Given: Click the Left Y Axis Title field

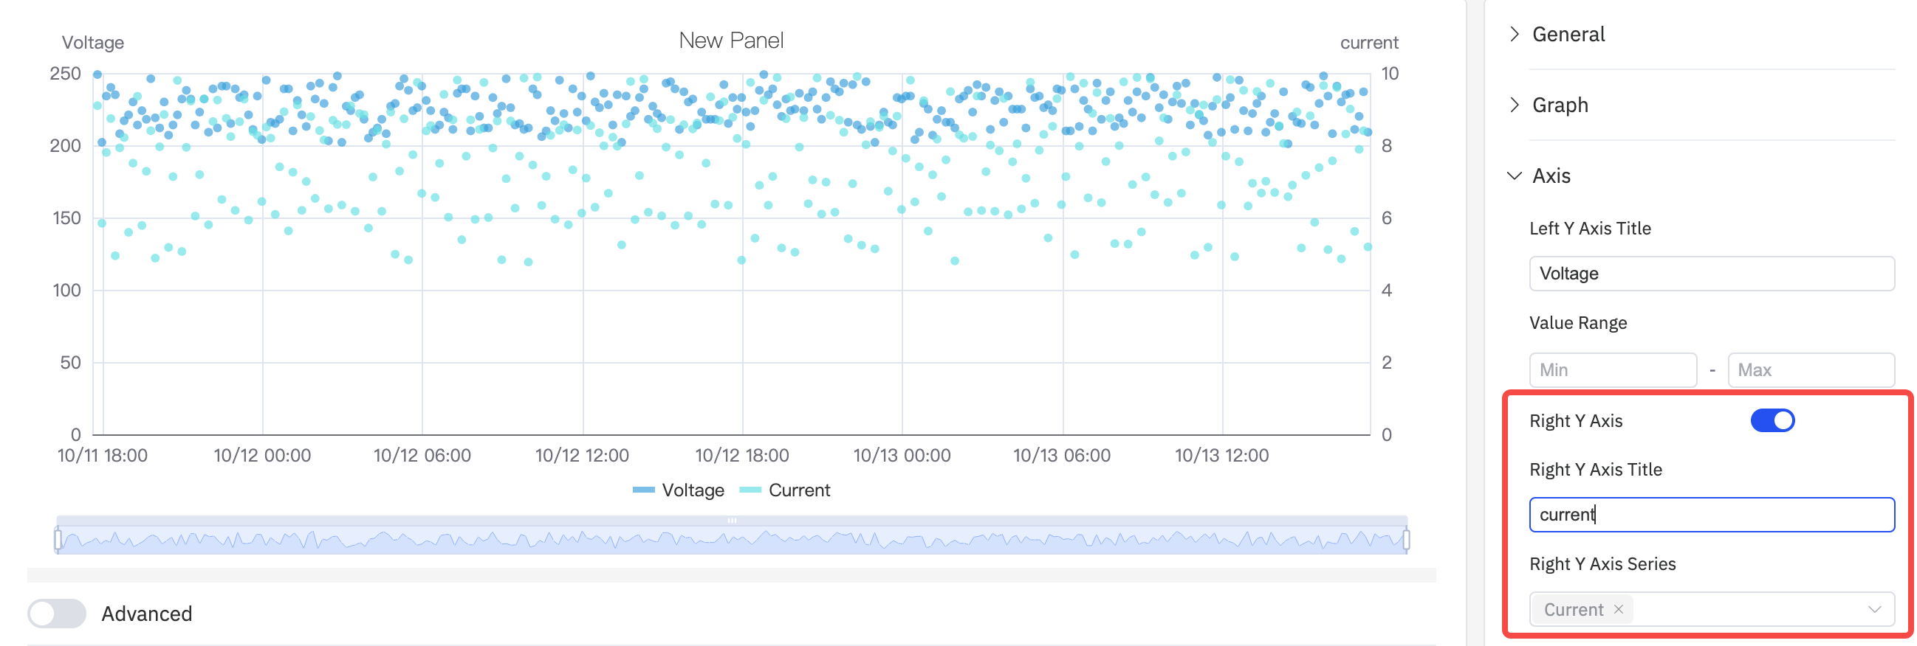Looking at the screenshot, I should [1711, 274].
